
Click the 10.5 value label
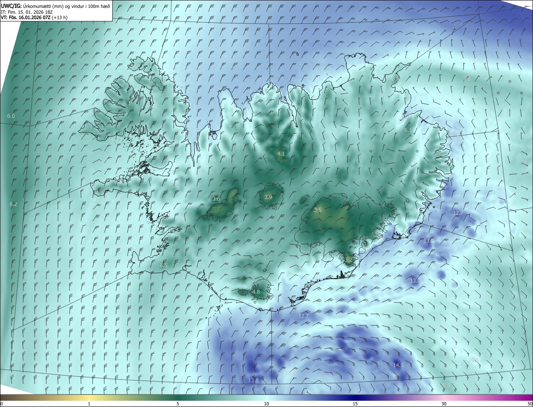point(474,360)
